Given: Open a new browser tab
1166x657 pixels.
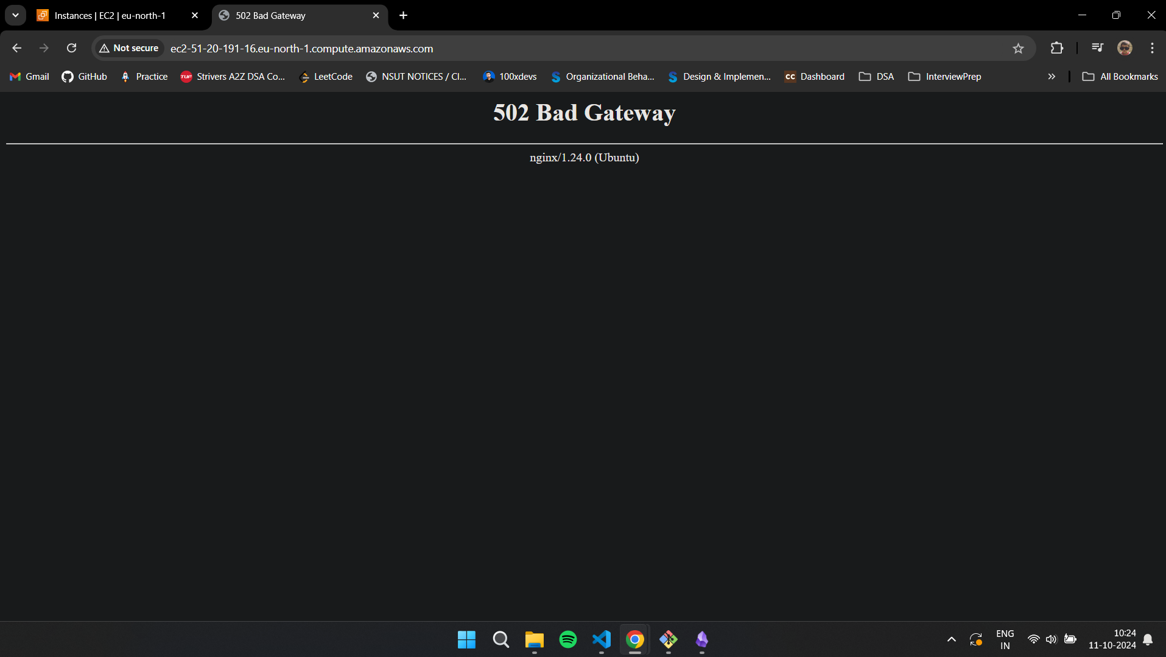Looking at the screenshot, I should click(403, 16).
